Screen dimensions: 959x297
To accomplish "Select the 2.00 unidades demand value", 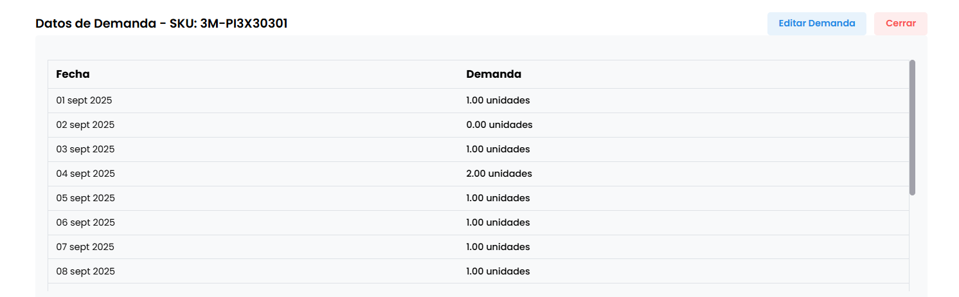I will pos(499,174).
